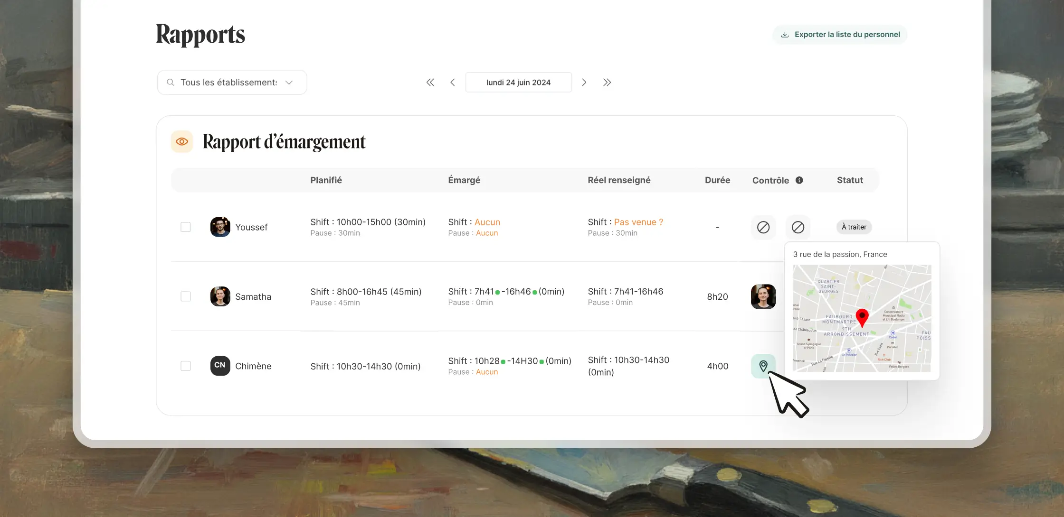Click Youssef's second crossed-circle control icon
Viewport: 1064px width, 517px height.
(798, 227)
